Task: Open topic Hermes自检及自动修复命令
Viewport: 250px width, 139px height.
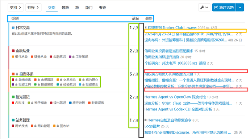Action: [x=169, y=120]
